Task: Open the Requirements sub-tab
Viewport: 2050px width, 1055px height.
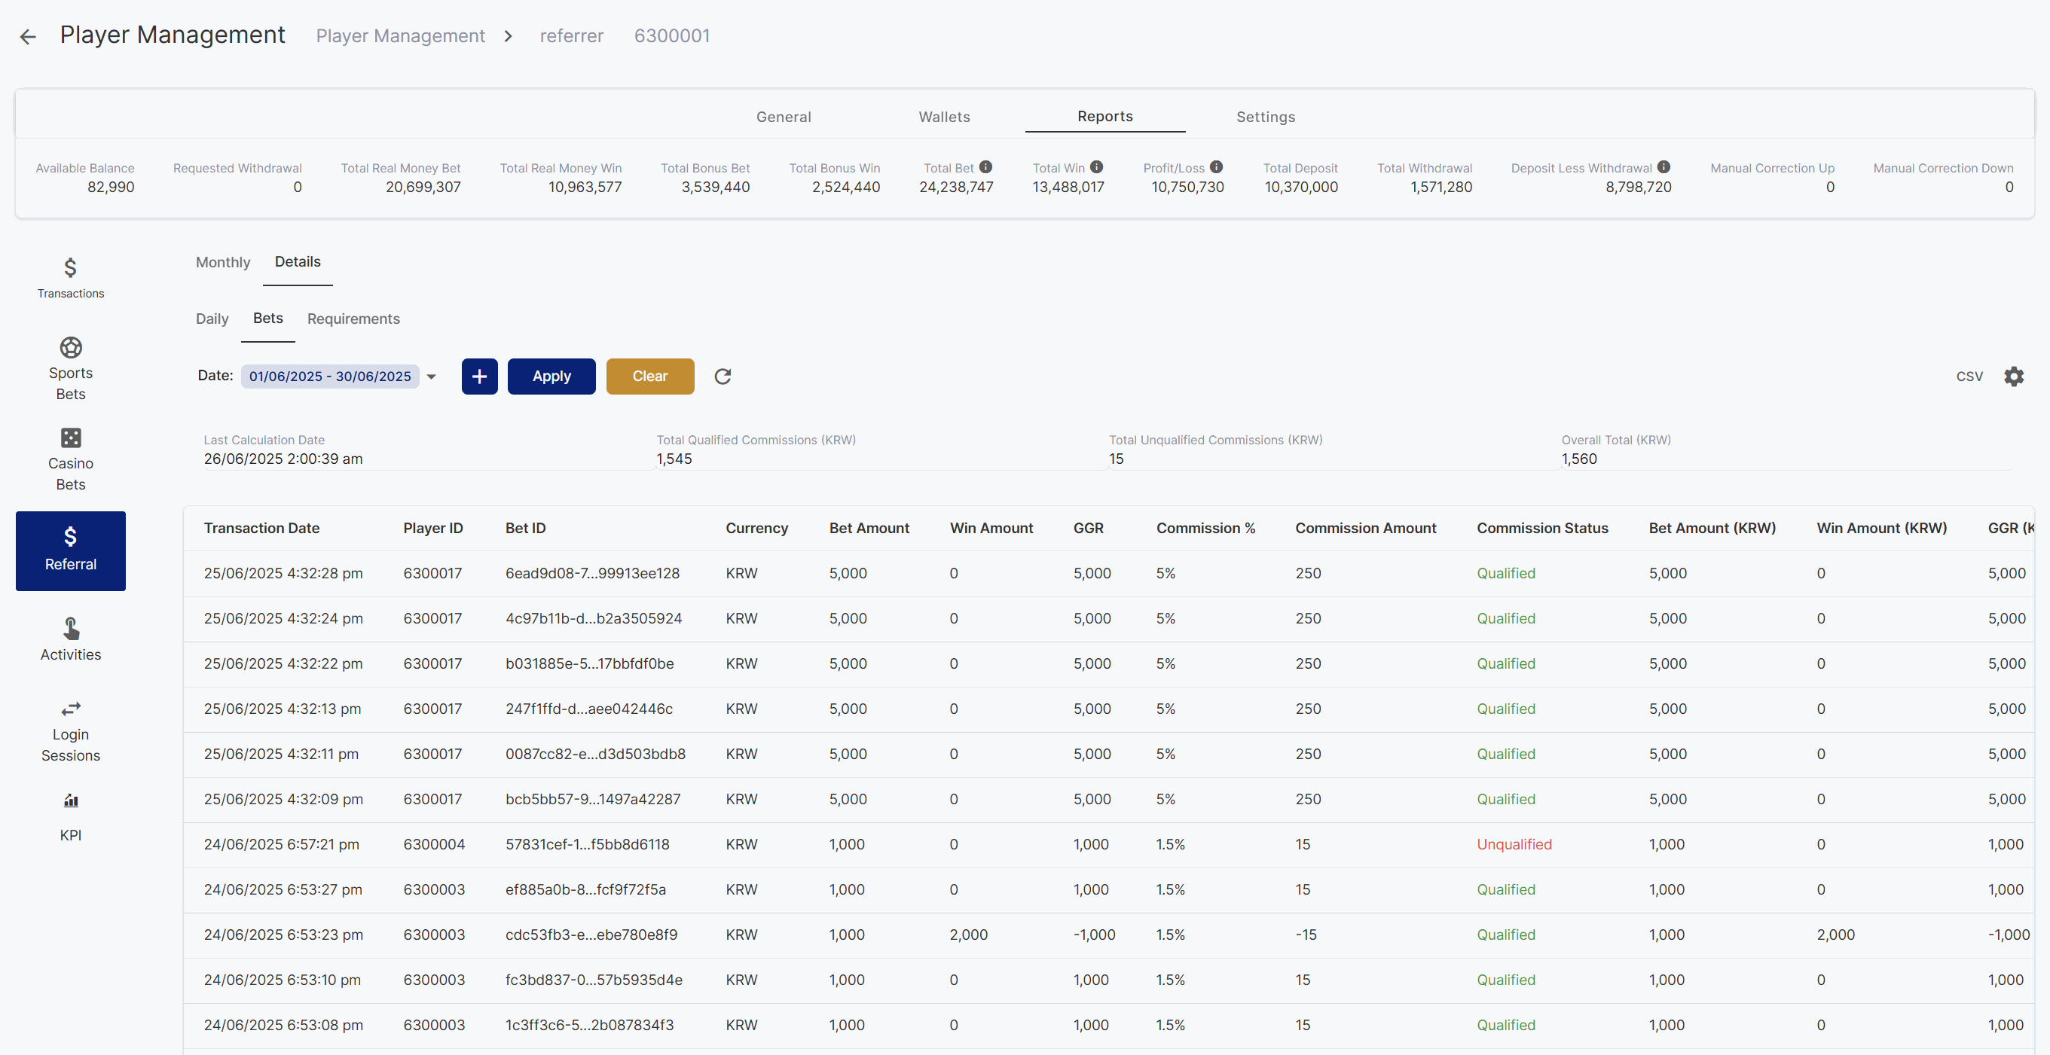Action: pos(353,319)
